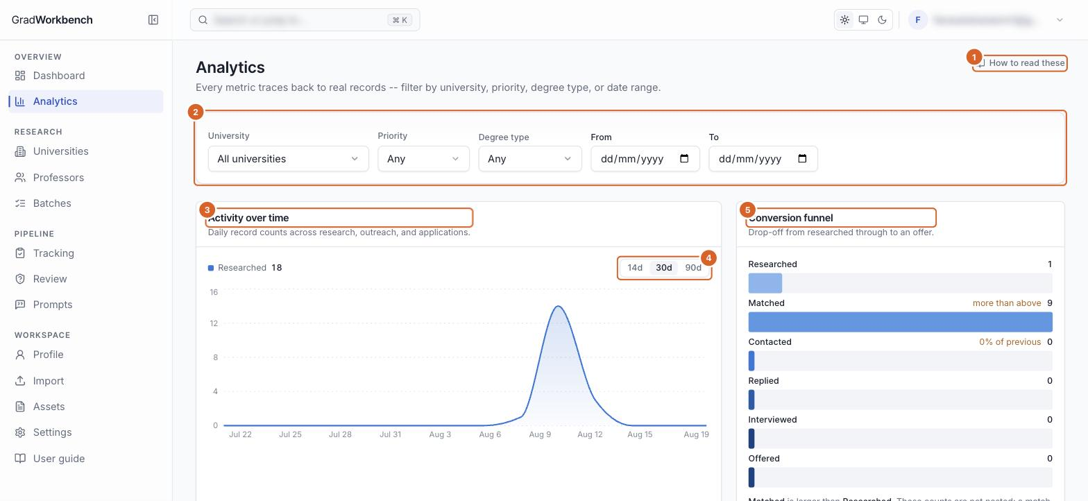Click the Matched funnel bar
Viewport: 1088px width, 501px height.
click(900, 322)
